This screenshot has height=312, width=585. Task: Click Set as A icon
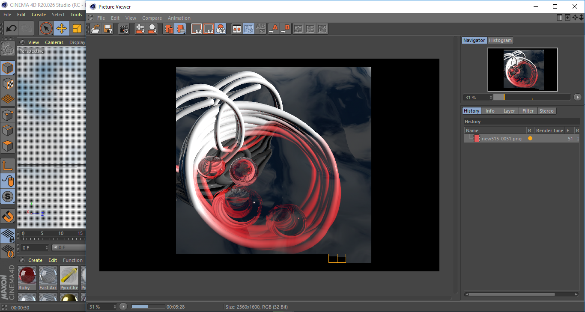pos(273,29)
